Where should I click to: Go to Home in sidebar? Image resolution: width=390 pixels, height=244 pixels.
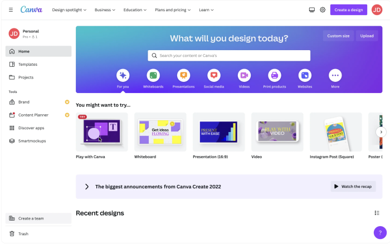pos(38,51)
